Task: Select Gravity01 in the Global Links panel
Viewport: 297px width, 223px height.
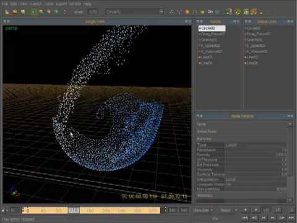Action: point(254,40)
